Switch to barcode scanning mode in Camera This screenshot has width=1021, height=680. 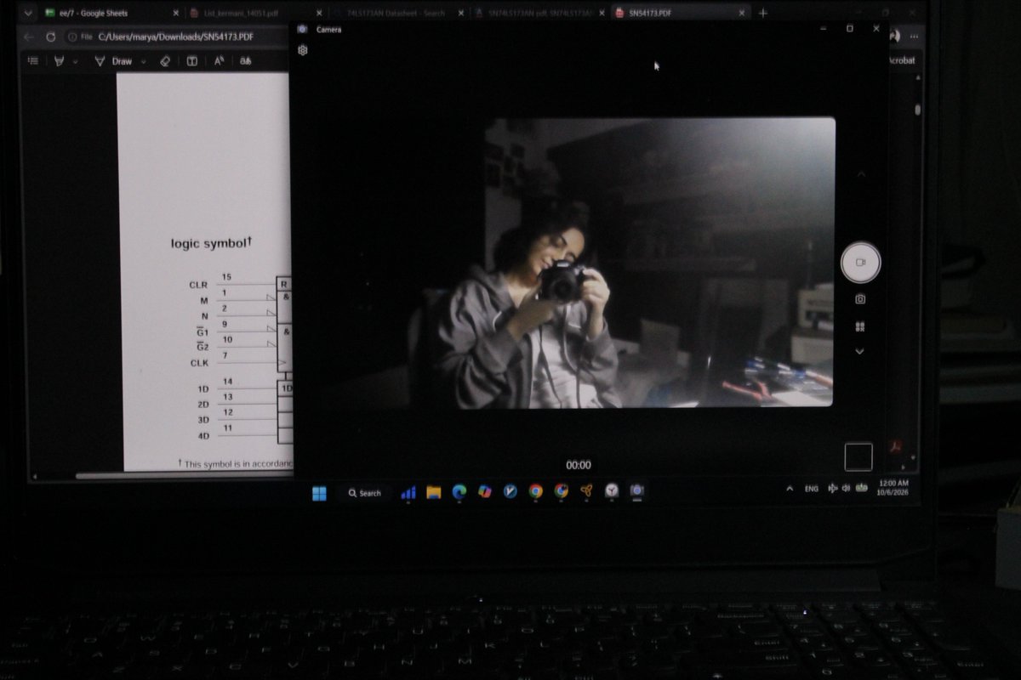point(860,326)
